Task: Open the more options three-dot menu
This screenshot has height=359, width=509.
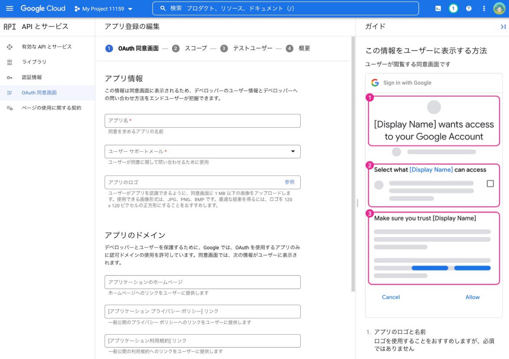Action: coord(484,8)
